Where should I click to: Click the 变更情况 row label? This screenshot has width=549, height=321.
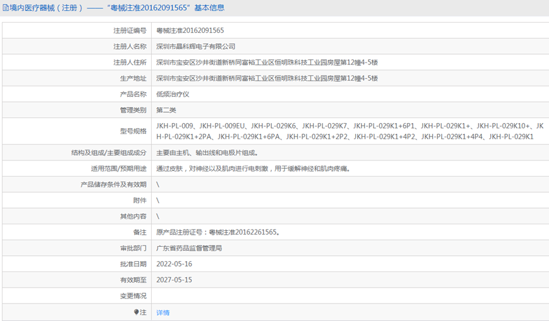pyautogui.click(x=133, y=296)
